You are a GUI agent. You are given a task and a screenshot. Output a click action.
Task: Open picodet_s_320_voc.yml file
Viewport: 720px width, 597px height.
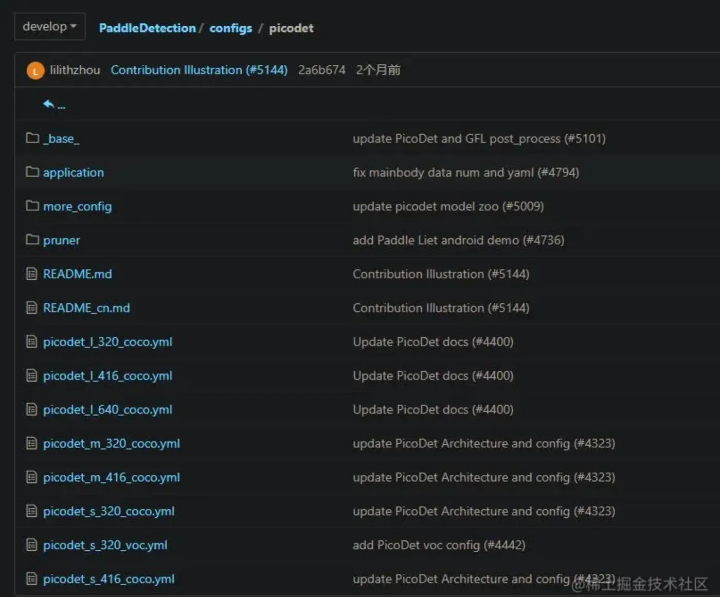tap(105, 546)
